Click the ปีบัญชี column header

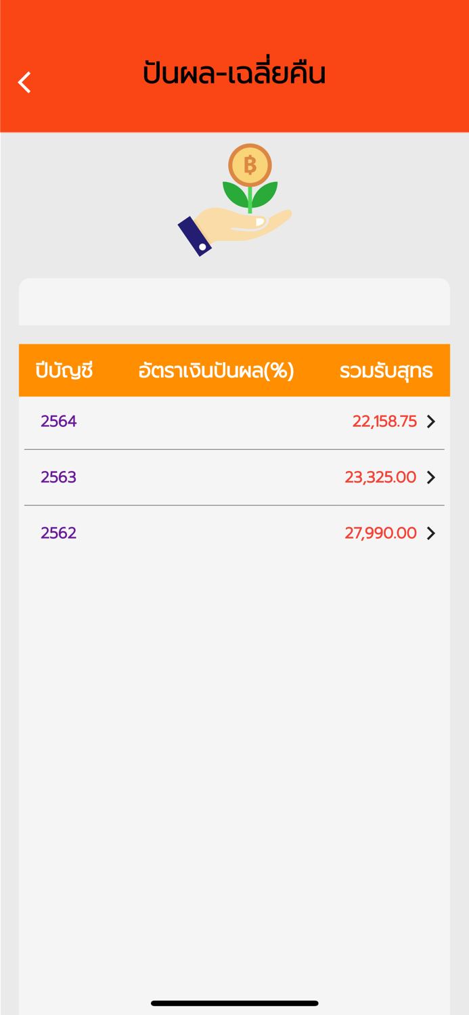pyautogui.click(x=64, y=370)
